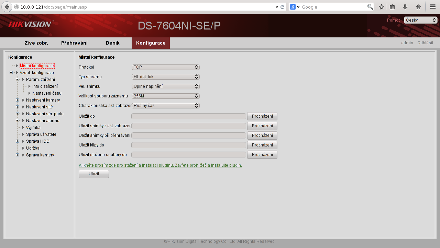
Task: Open URL bar history dropdown arrow
Action: (x=277, y=7)
